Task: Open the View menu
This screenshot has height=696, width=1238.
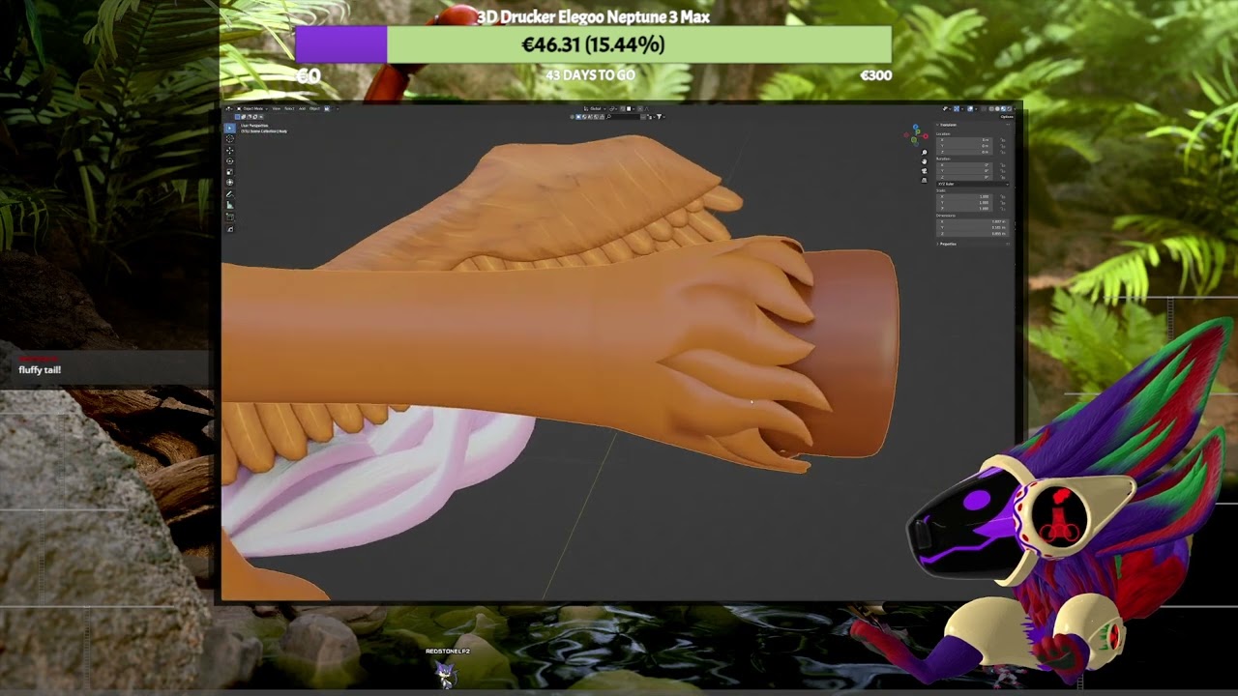Action: pyautogui.click(x=277, y=109)
